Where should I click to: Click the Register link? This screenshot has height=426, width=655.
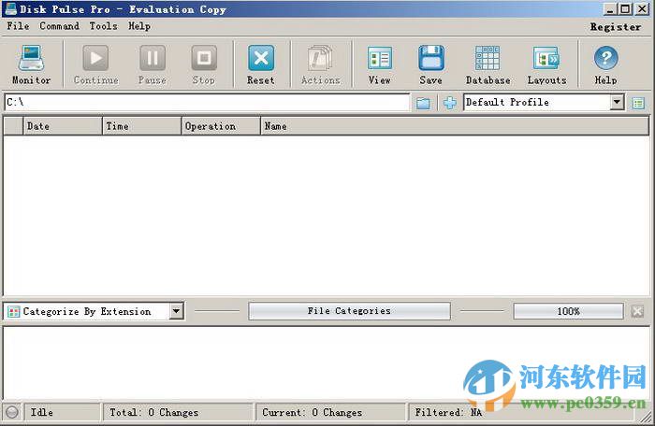click(616, 27)
